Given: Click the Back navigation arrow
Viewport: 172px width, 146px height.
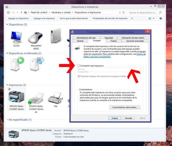Looking at the screenshot, I should pos(8,12).
